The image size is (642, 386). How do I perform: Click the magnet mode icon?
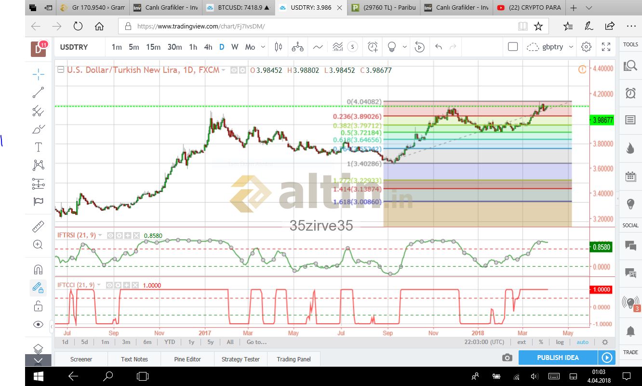coord(38,269)
